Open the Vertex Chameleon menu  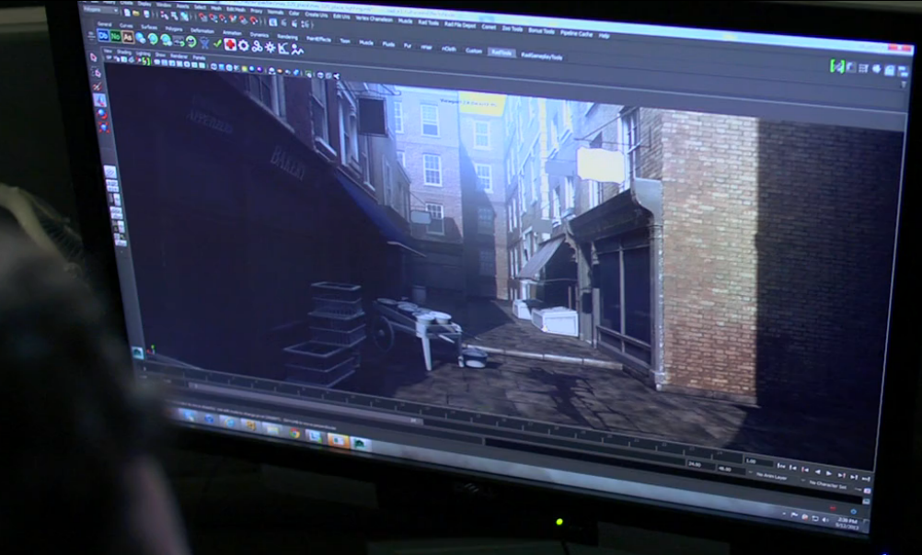[374, 18]
